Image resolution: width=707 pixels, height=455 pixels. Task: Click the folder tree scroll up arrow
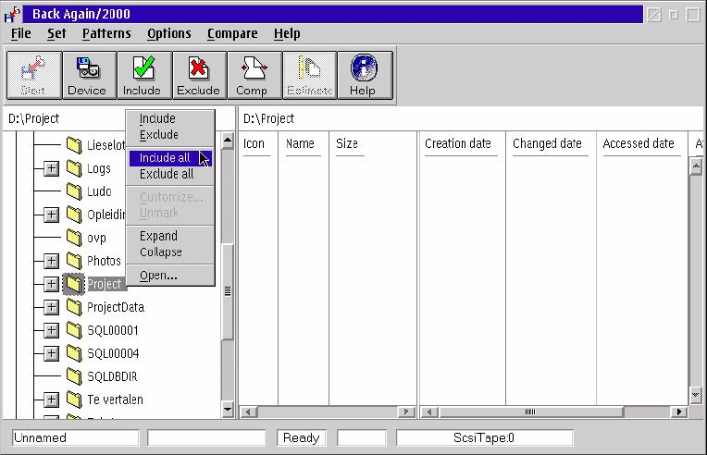(x=228, y=141)
